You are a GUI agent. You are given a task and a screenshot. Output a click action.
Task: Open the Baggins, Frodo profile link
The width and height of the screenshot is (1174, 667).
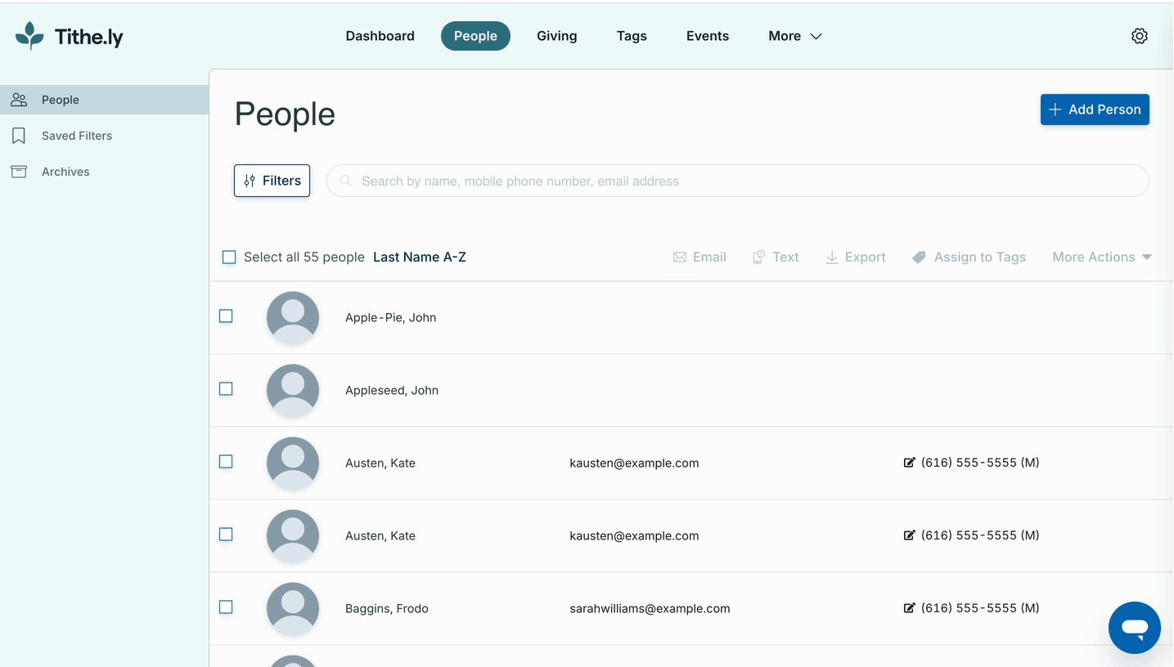coord(387,609)
